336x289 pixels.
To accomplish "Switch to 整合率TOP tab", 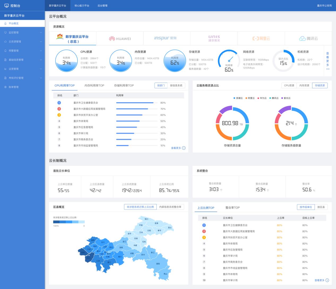I will click(233, 208).
